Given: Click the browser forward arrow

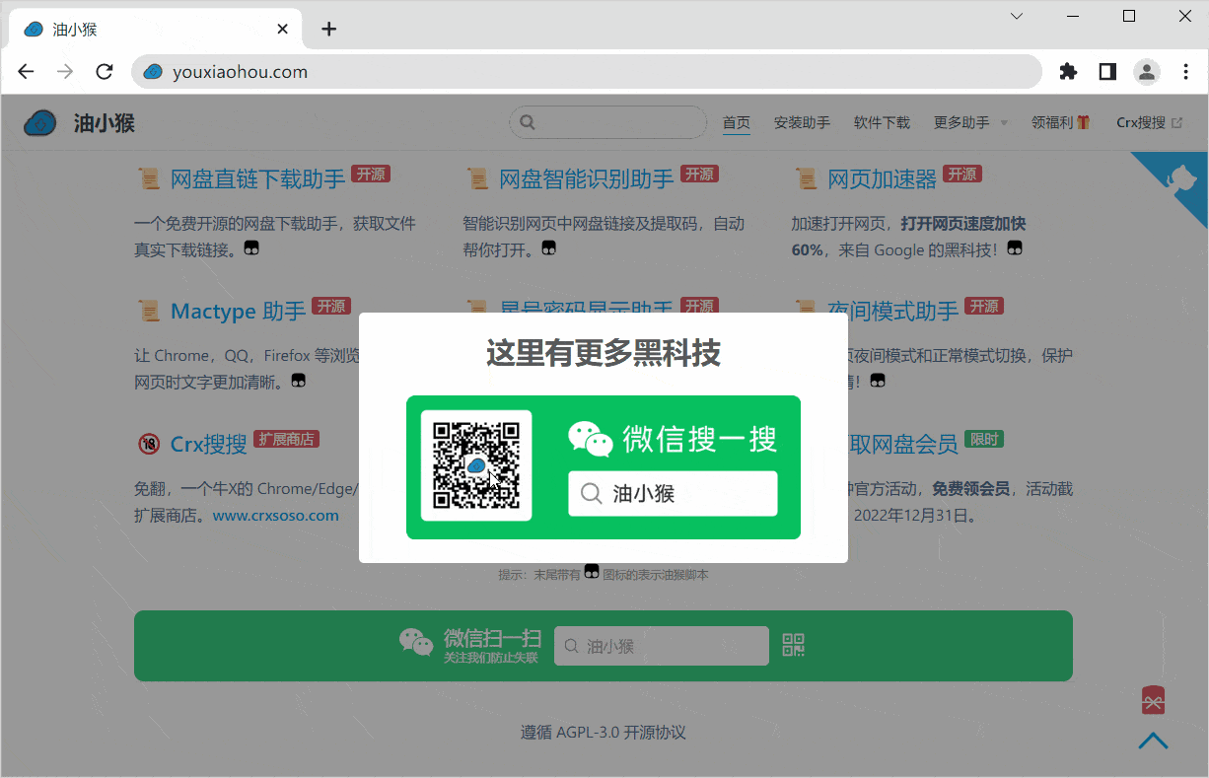Looking at the screenshot, I should pos(65,72).
